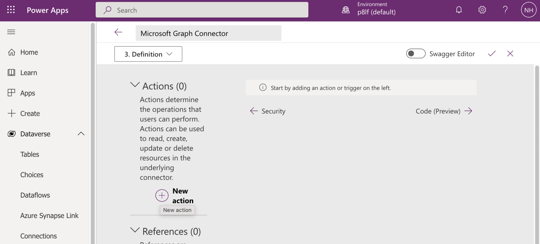Open the app launcher waffle icon
This screenshot has height=244, width=540.
pos(11,10)
